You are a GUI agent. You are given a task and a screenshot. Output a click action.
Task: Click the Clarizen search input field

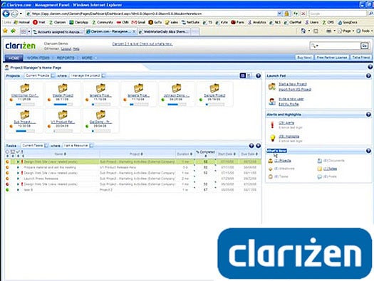click(338, 46)
